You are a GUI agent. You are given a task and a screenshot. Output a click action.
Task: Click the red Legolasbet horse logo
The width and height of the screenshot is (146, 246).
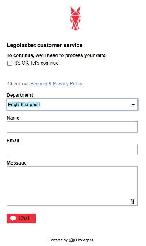pos(75,18)
